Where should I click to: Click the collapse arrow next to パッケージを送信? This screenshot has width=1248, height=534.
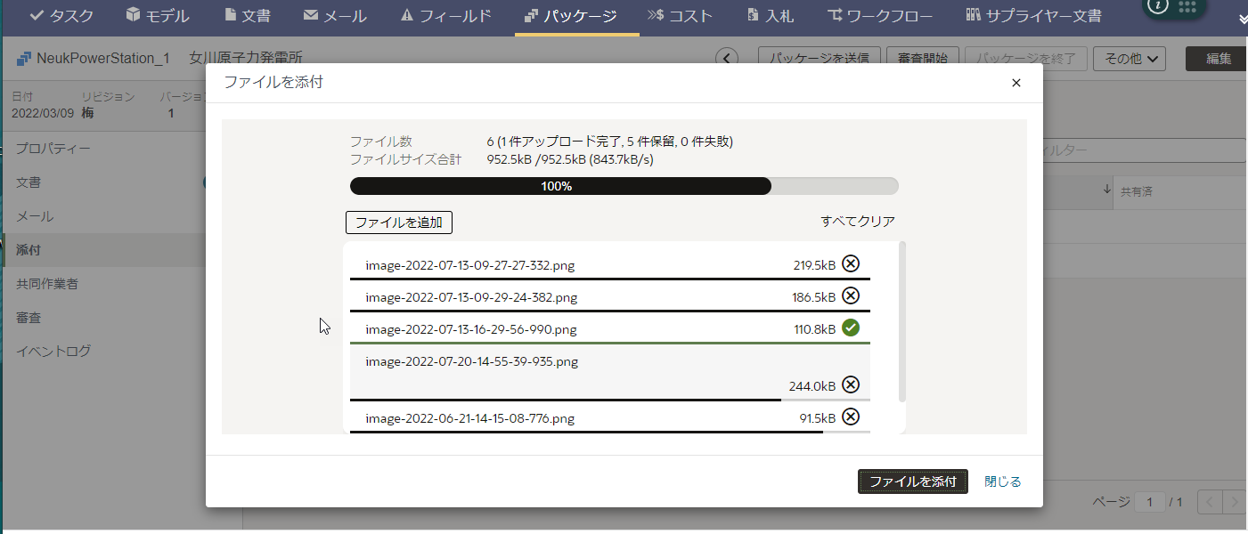tap(728, 59)
